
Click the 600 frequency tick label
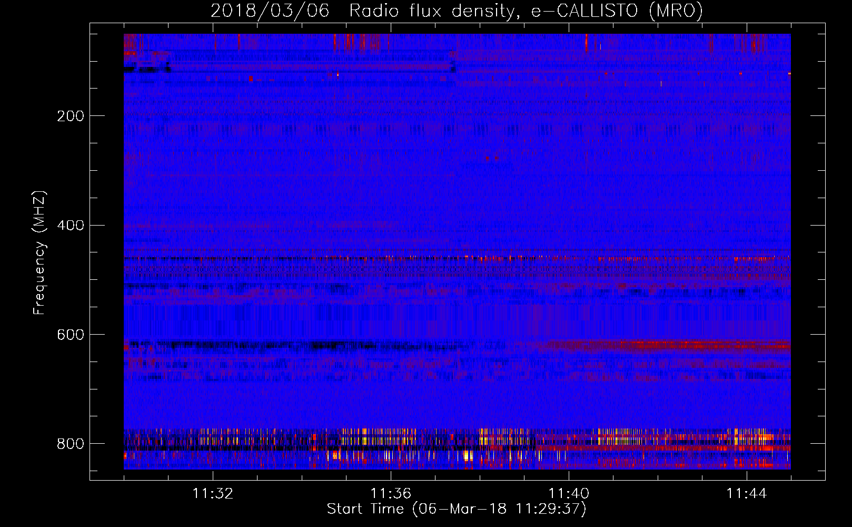tap(71, 335)
